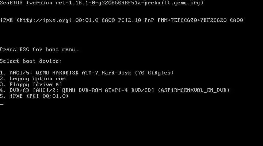The height and width of the screenshot is (146, 263).
Task: Click the ipxe.org URL in the iPXE banner
Action: [44, 20]
